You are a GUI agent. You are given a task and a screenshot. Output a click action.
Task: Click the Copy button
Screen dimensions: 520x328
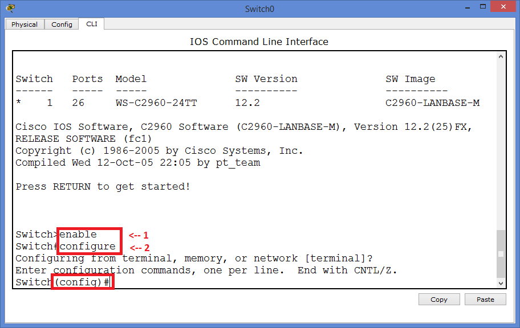click(439, 299)
